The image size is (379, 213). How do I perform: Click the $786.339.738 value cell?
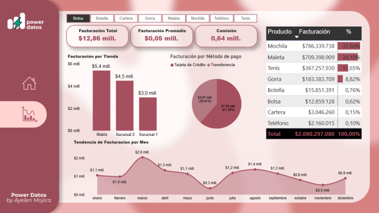319,46
